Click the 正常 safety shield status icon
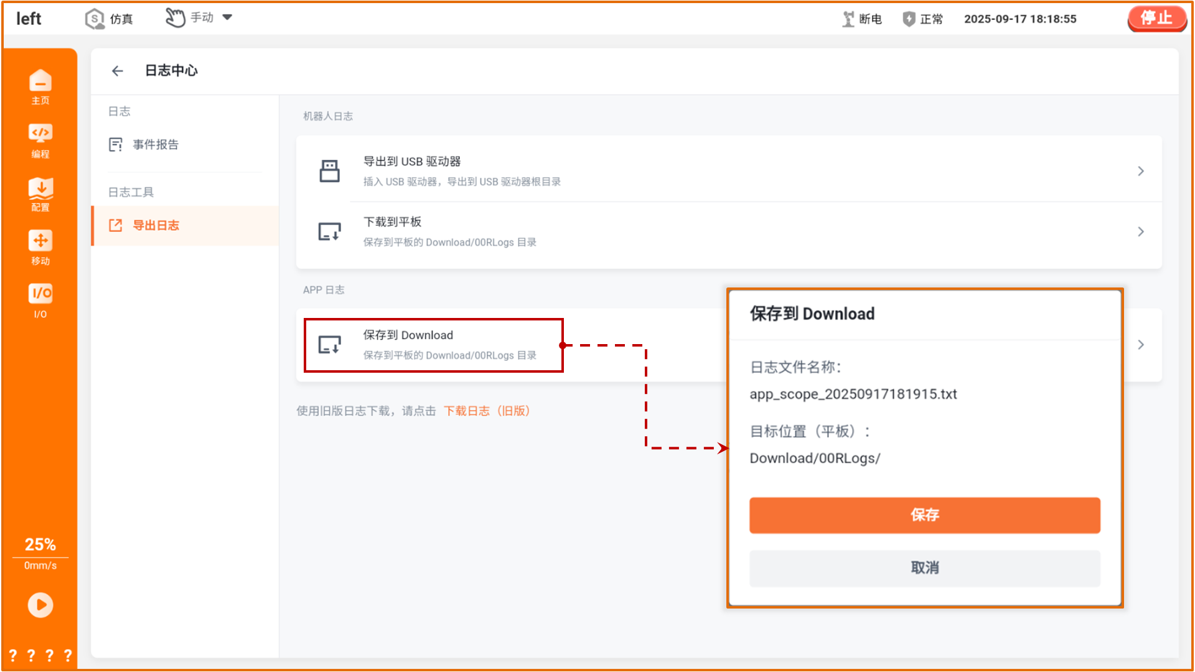 click(x=909, y=19)
